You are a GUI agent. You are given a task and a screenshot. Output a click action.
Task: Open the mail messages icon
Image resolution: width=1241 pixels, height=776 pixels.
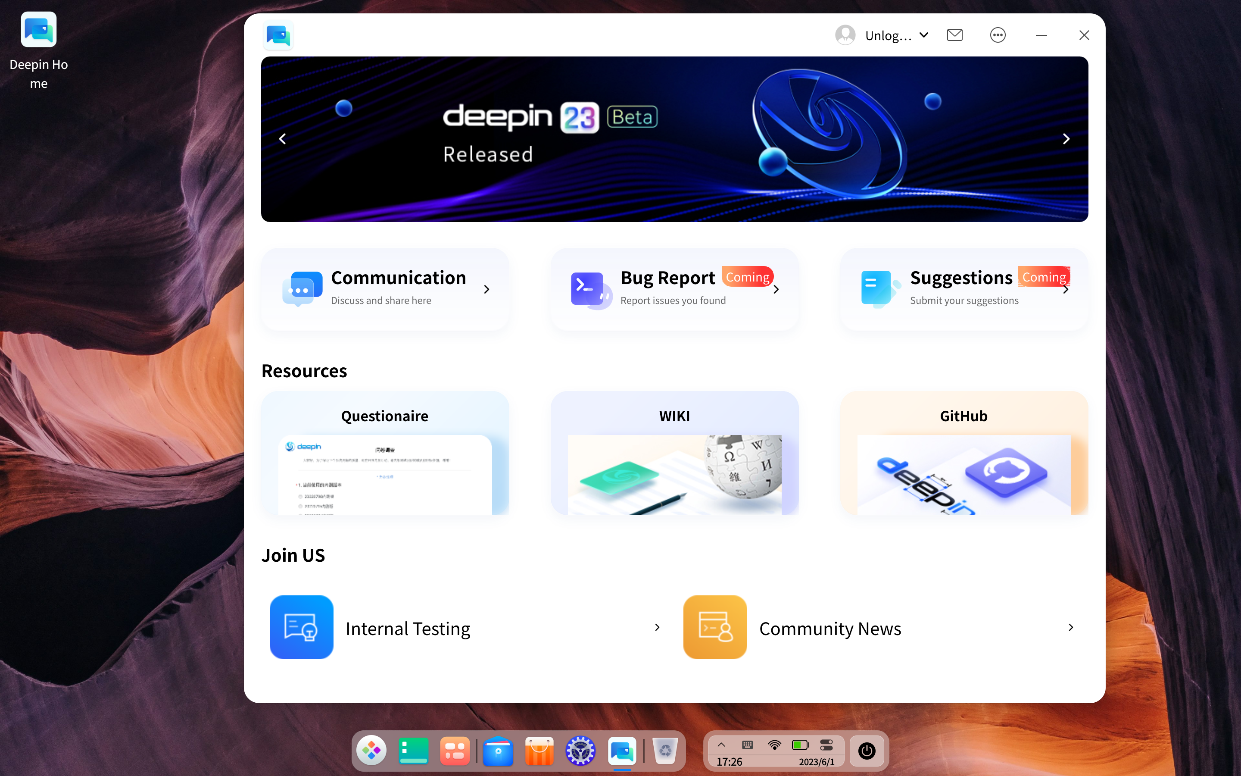pyautogui.click(x=954, y=35)
